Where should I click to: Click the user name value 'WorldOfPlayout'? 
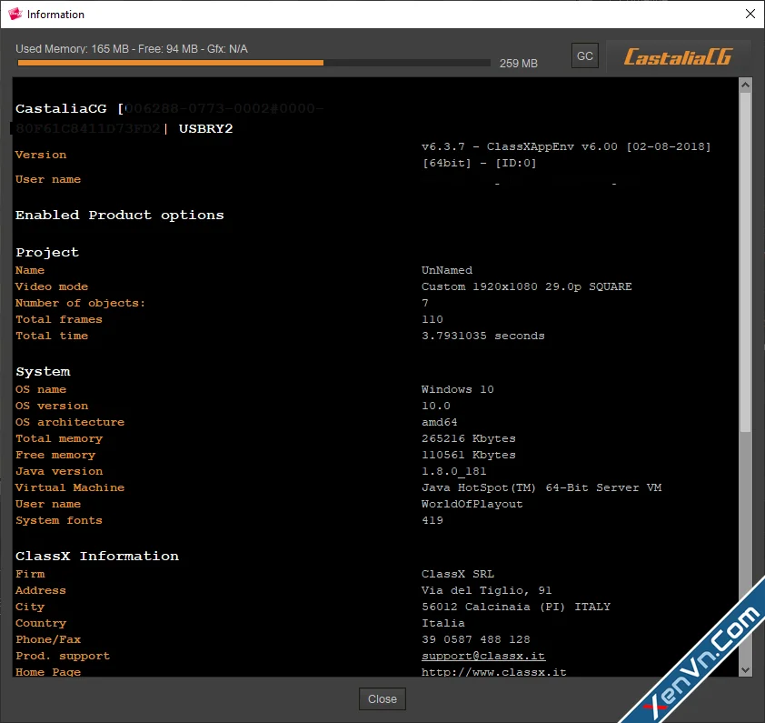472,504
